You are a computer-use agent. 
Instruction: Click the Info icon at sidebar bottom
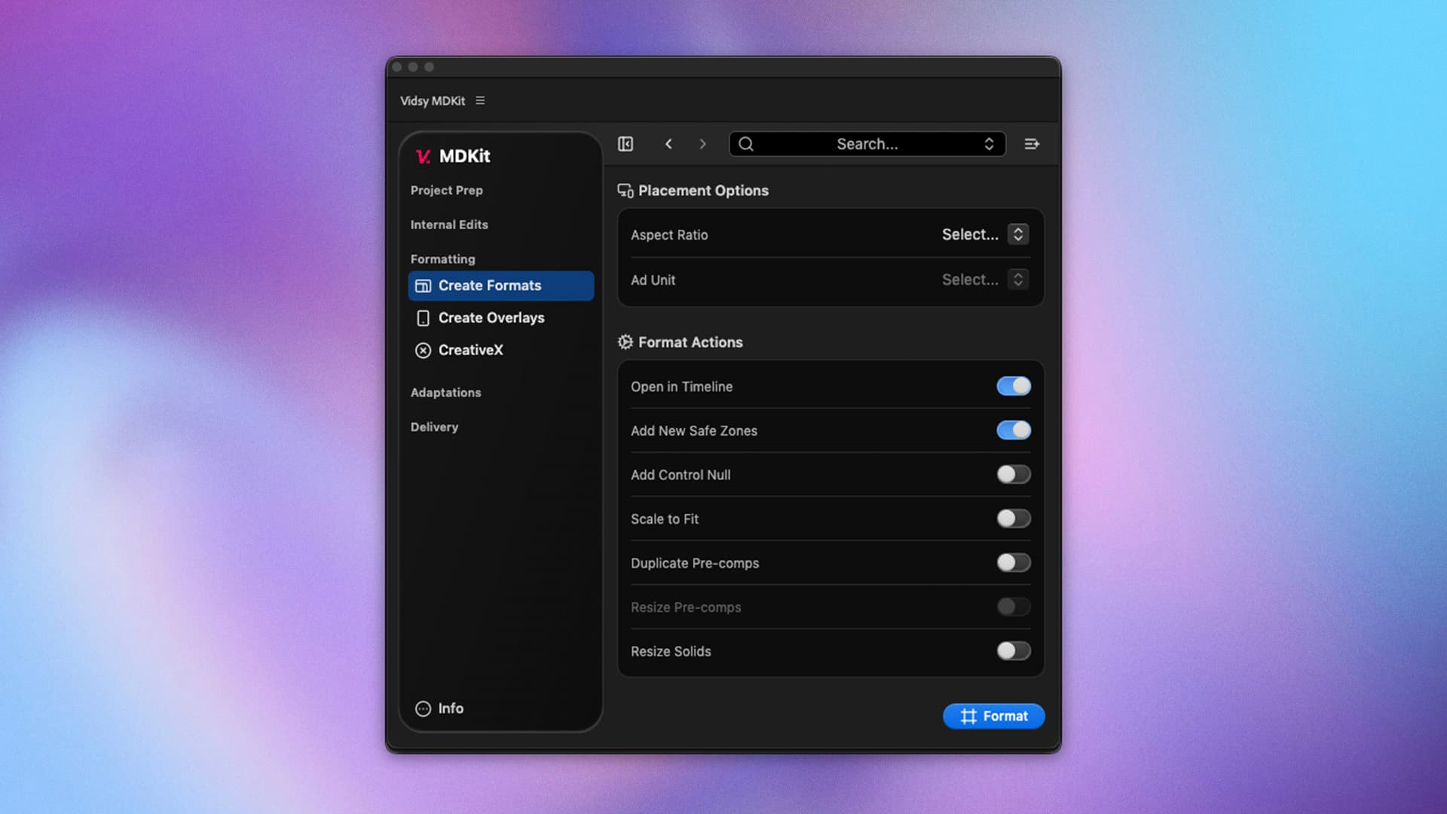click(x=423, y=708)
